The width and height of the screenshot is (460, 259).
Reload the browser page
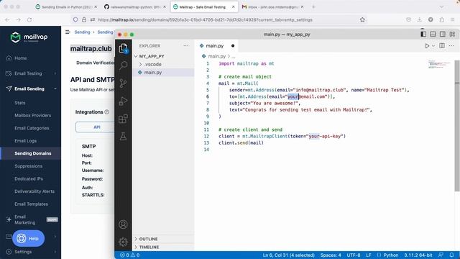point(29,19)
